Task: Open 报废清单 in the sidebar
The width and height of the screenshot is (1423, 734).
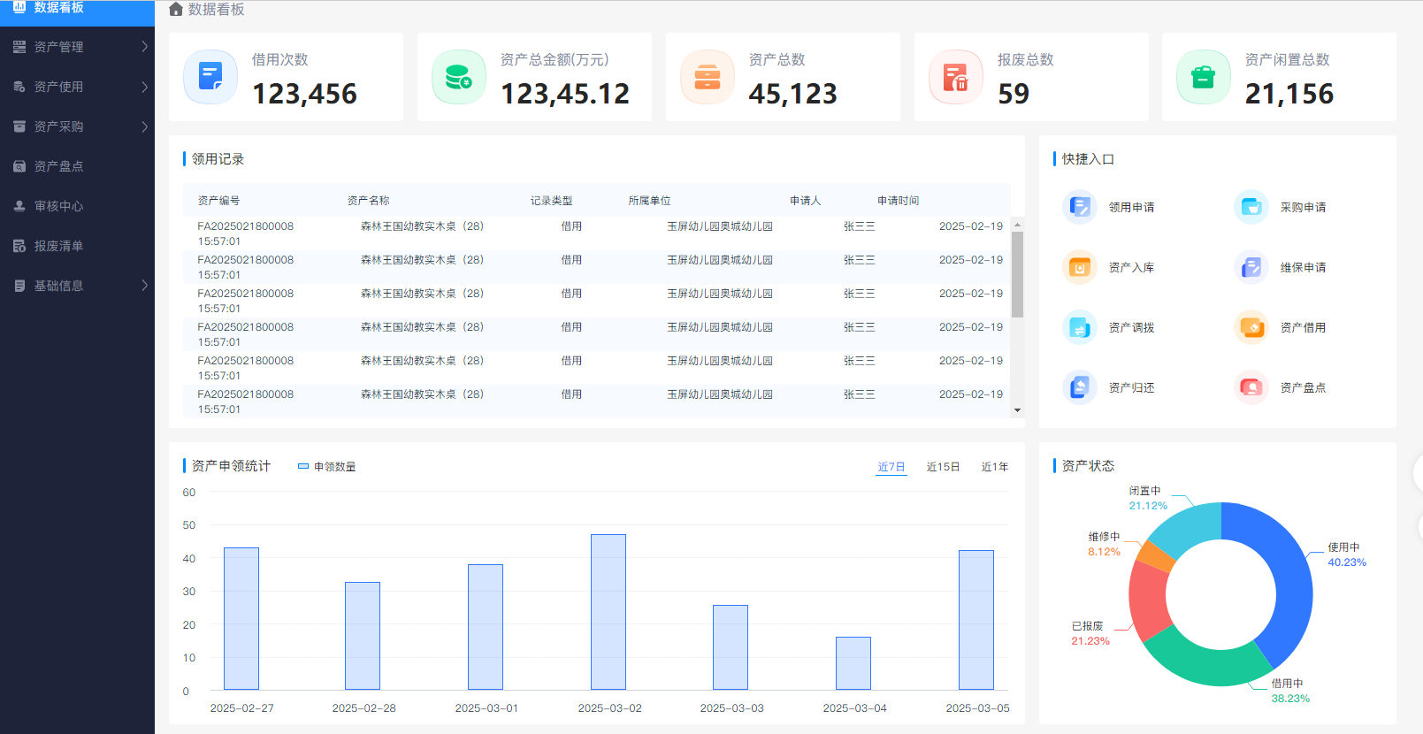Action: coord(77,246)
